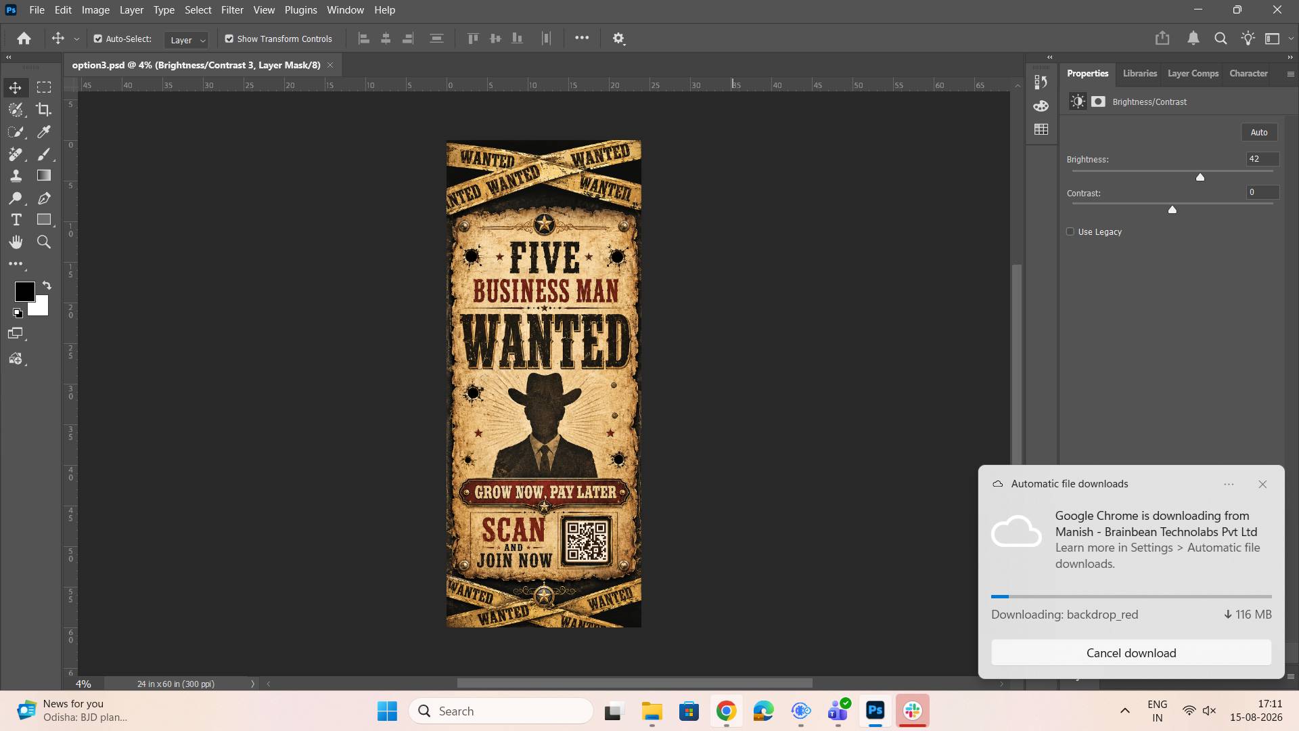Select the Hand tool

[16, 242]
